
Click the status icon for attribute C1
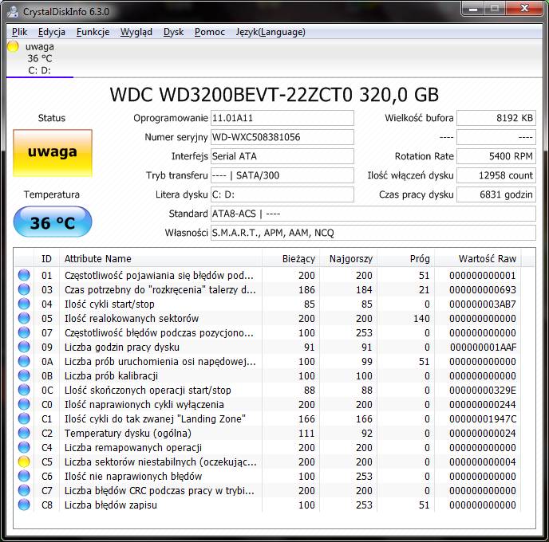(x=24, y=418)
